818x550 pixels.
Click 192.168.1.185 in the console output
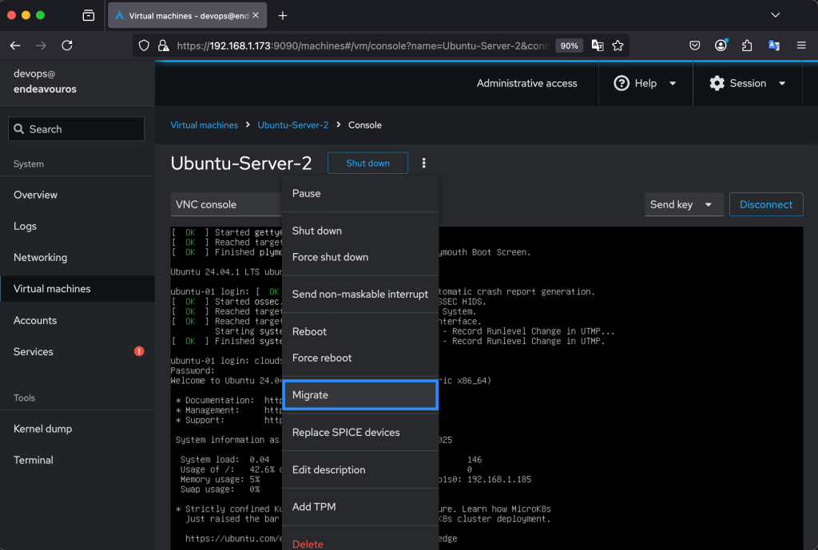[x=499, y=480]
